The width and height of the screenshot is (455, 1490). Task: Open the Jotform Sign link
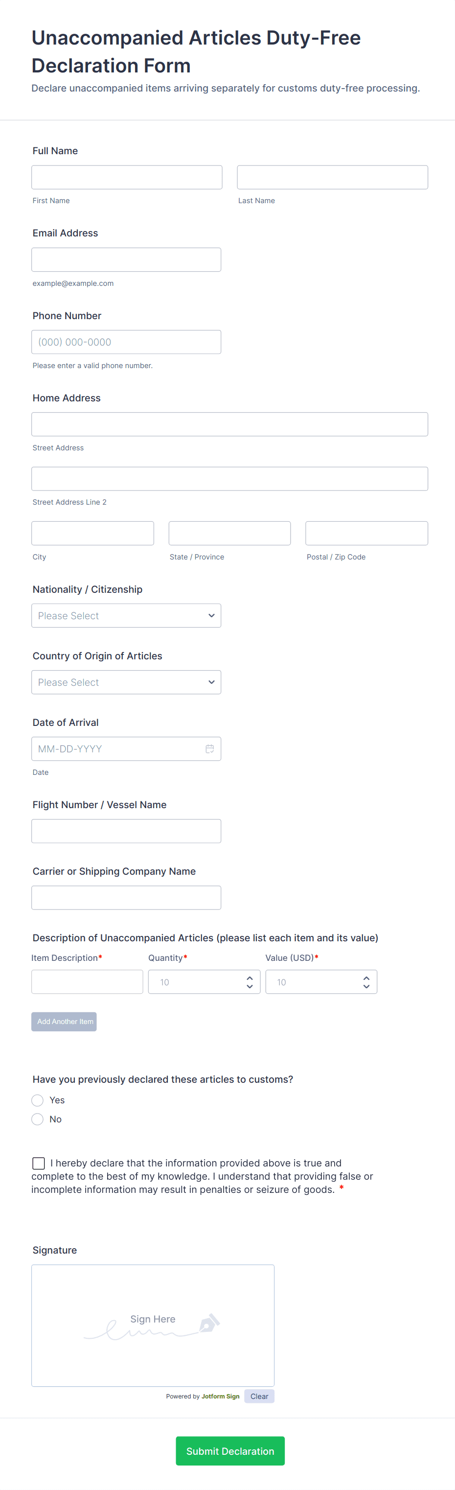(220, 1396)
